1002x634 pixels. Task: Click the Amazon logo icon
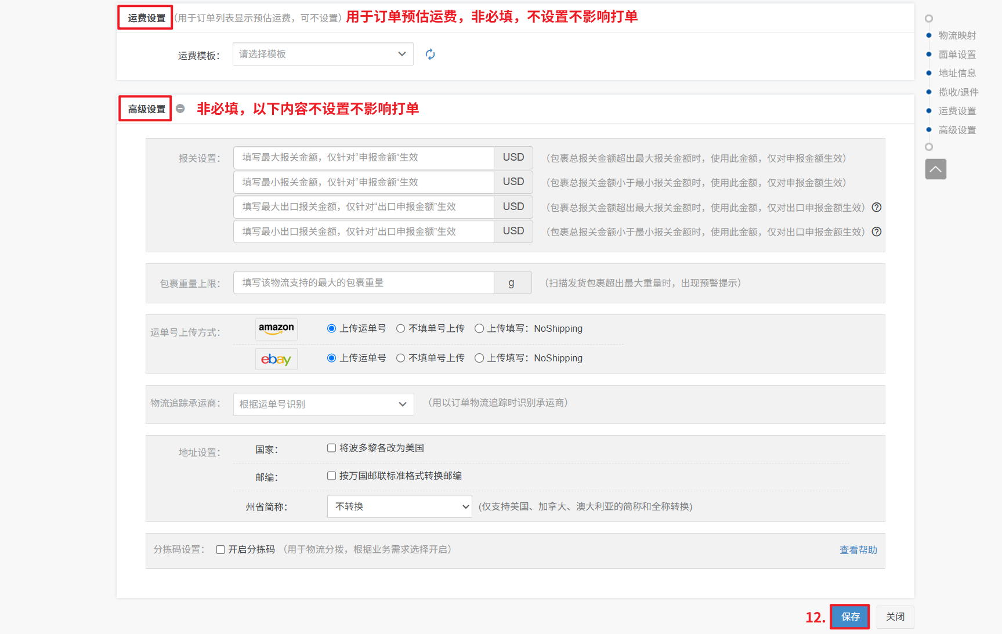pos(276,329)
